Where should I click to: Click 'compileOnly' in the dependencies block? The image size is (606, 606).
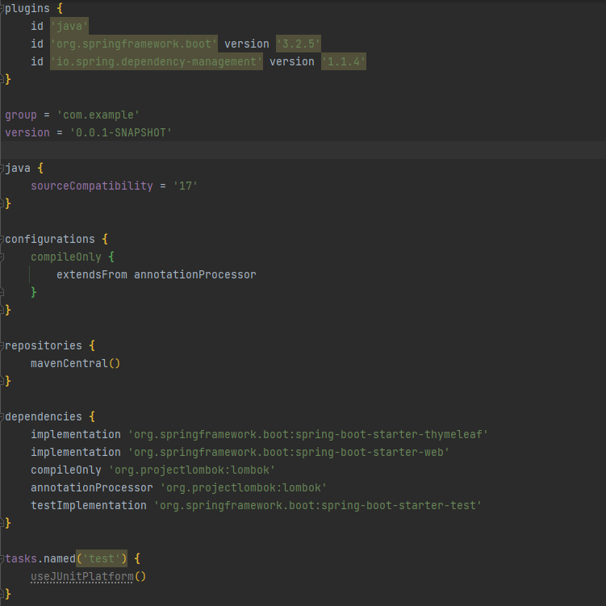tap(66, 470)
